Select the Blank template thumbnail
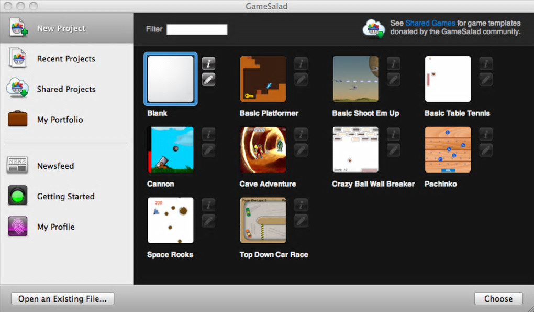The image size is (534, 312). [170, 79]
